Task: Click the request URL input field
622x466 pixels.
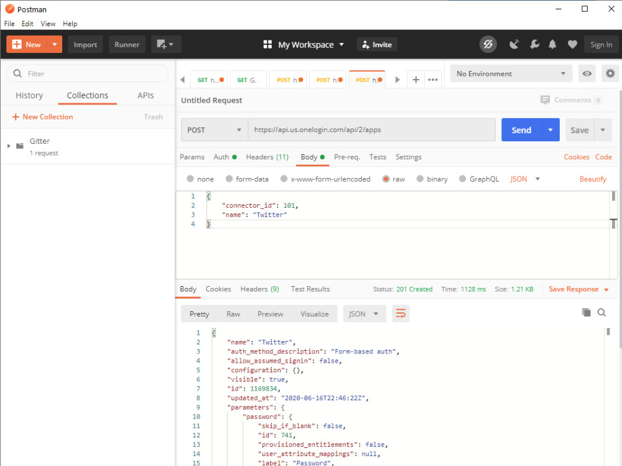Action: (x=372, y=130)
